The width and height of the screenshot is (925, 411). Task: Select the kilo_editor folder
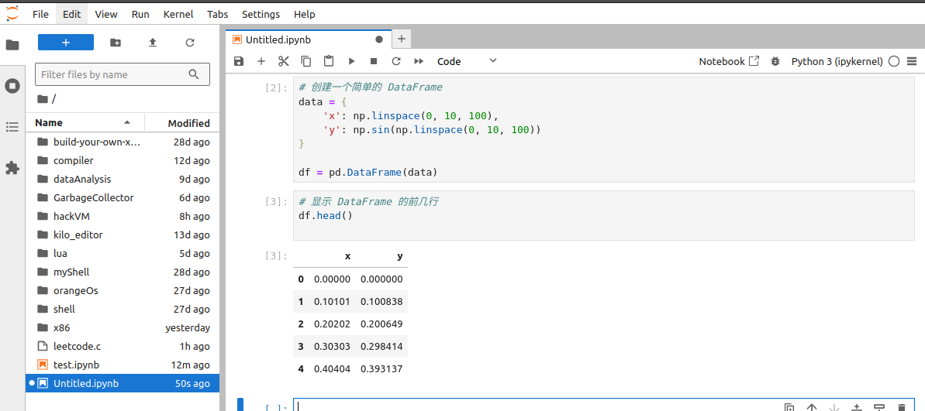pyautogui.click(x=123, y=235)
